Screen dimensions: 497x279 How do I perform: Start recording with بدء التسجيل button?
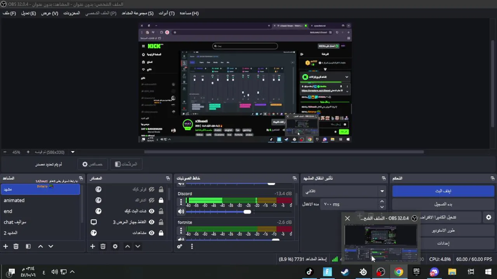pyautogui.click(x=443, y=204)
